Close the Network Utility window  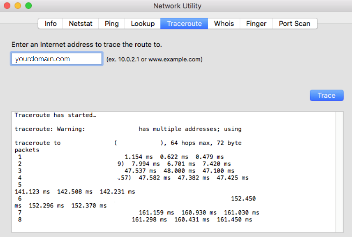coord(7,5)
